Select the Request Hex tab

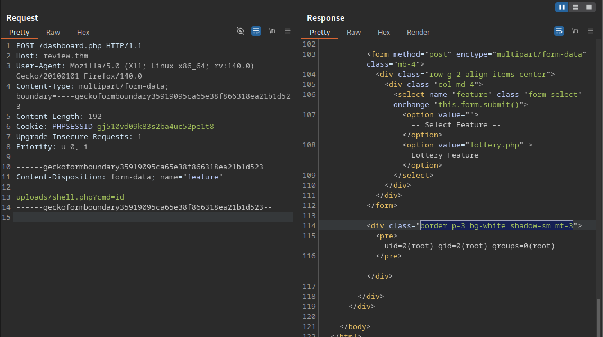83,32
